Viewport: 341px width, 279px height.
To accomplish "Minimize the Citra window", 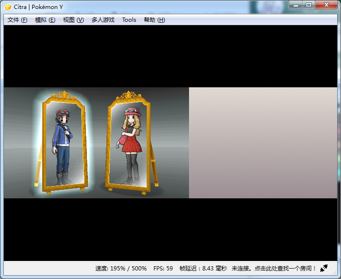I will coord(296,5).
